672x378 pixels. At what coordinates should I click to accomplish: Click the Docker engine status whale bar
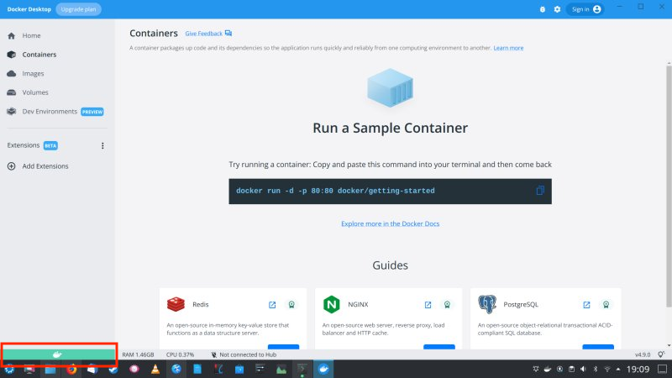point(57,354)
